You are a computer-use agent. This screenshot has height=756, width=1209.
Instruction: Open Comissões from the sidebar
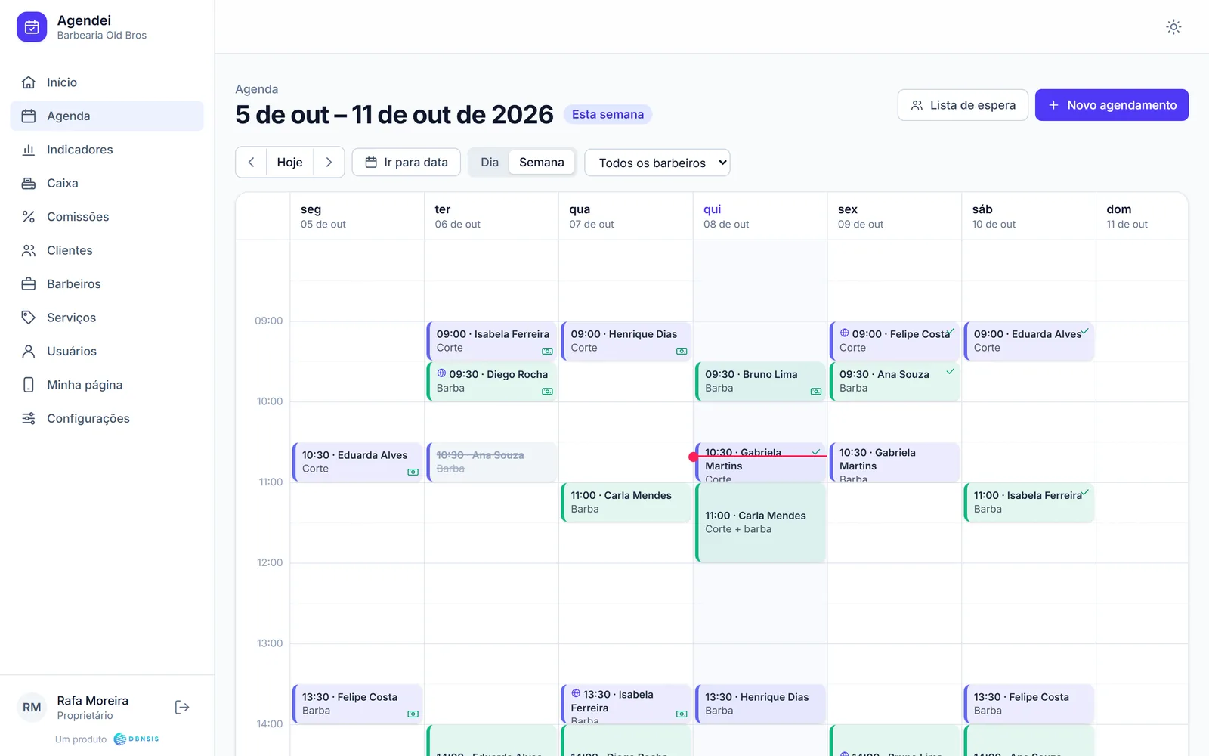107,217
